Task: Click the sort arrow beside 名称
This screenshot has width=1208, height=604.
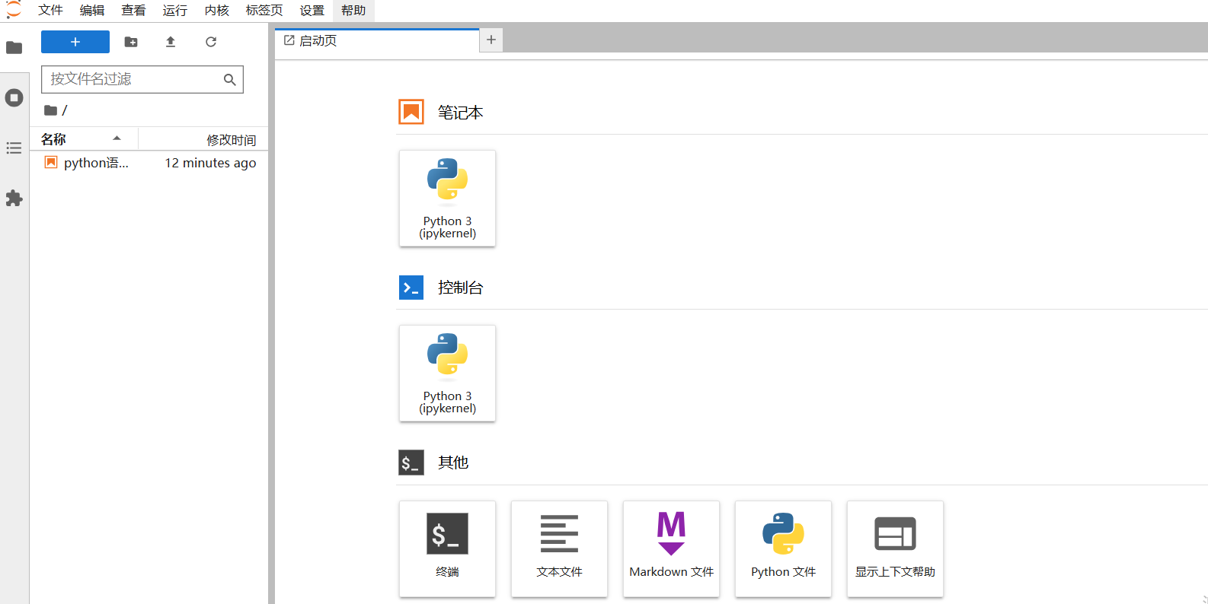Action: [117, 138]
